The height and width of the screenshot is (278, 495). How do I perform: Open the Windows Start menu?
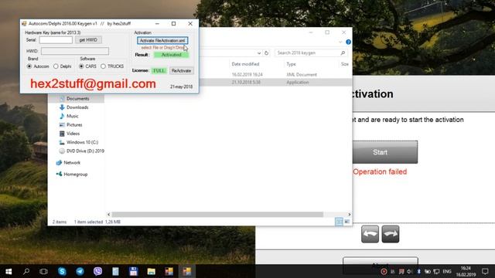[9, 271]
